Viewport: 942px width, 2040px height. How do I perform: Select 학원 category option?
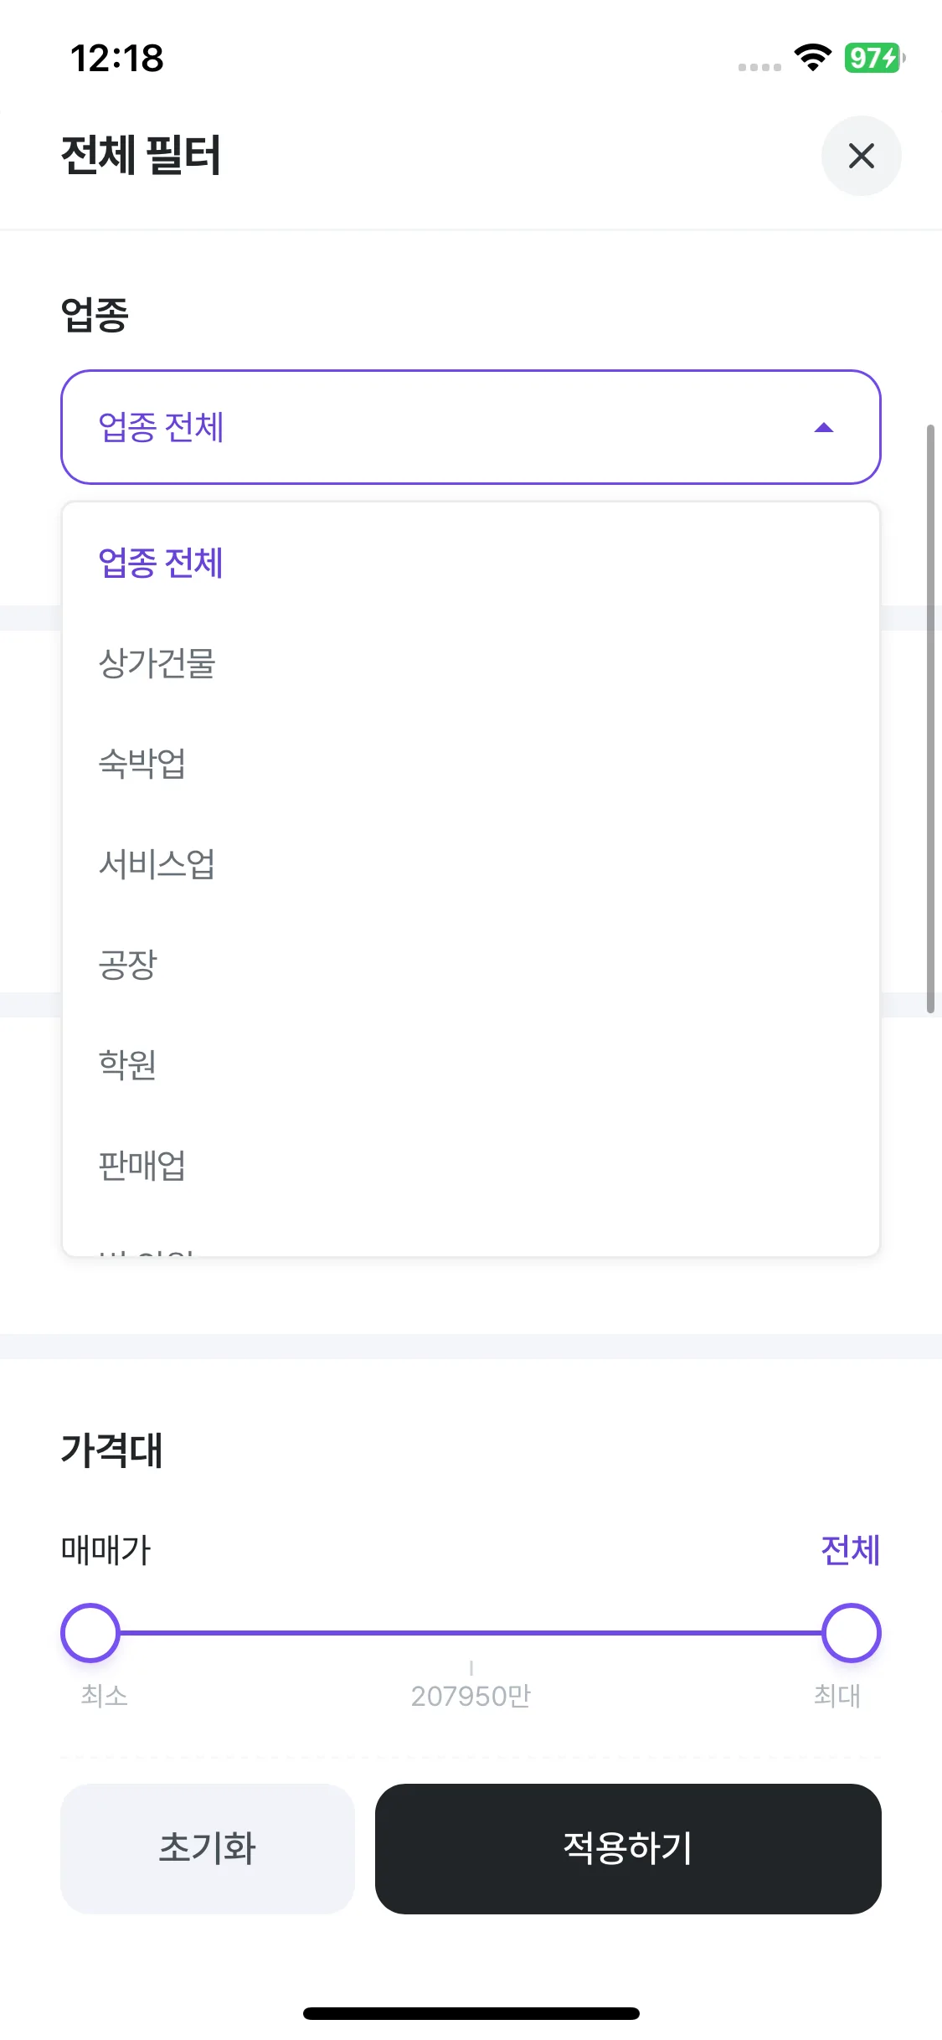[x=128, y=1064]
